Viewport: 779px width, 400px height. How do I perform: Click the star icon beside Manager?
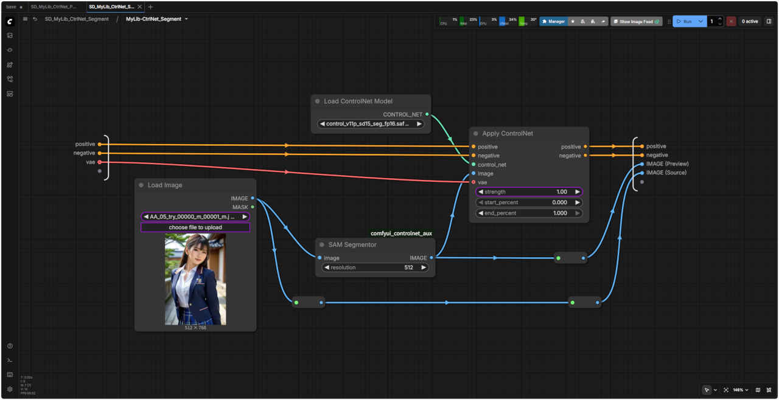(x=573, y=21)
